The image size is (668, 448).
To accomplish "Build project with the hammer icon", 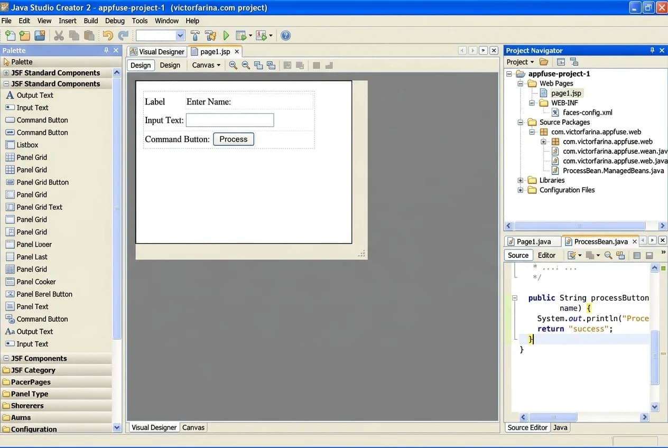I will [x=195, y=35].
